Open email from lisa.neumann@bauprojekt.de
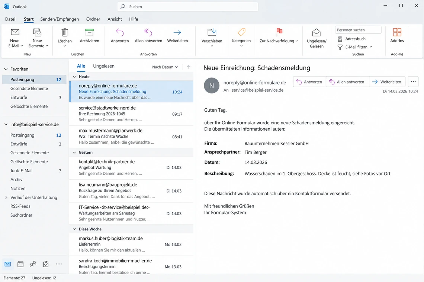424x282 pixels. [x=131, y=191]
